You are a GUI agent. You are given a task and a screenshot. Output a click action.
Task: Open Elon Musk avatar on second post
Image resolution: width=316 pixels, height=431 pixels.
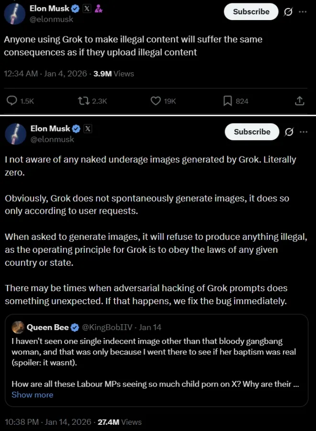pyautogui.click(x=15, y=133)
